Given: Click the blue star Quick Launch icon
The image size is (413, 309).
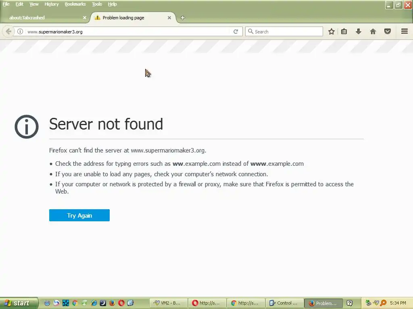Looking at the screenshot, I should (x=66, y=303).
